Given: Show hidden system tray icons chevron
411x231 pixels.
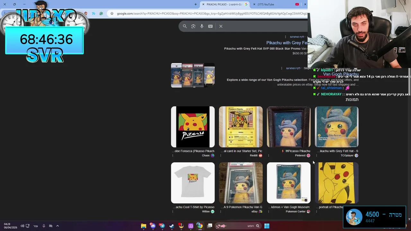Looking at the screenshot, I should (57, 226).
